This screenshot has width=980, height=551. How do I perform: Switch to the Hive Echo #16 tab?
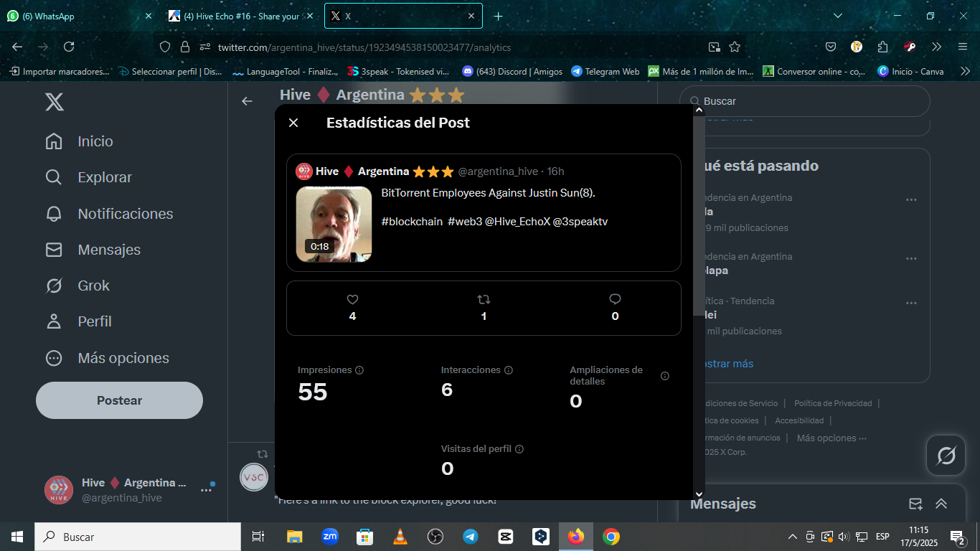(241, 16)
